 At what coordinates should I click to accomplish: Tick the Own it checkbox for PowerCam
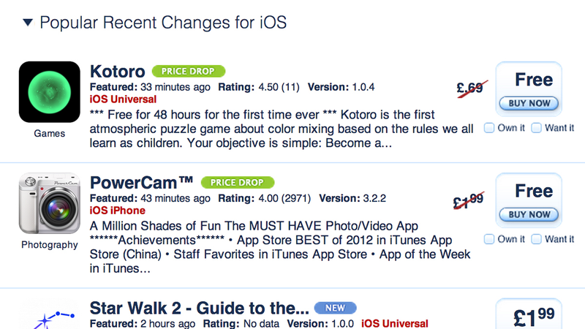(x=489, y=239)
